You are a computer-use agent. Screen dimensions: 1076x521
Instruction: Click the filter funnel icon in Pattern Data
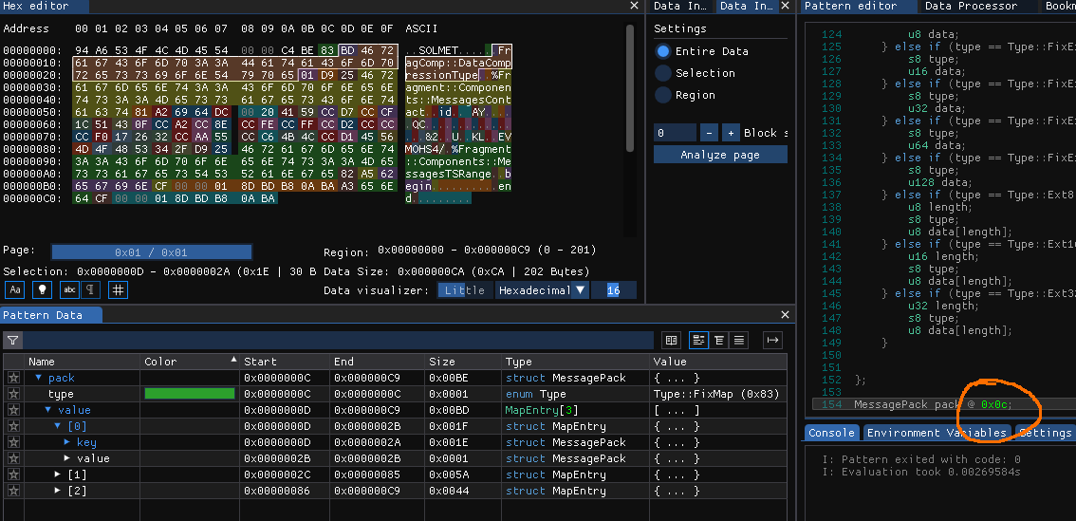13,340
